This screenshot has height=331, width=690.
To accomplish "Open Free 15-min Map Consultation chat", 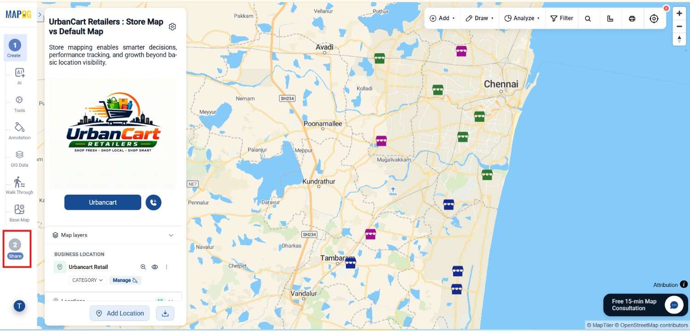I will (x=645, y=305).
